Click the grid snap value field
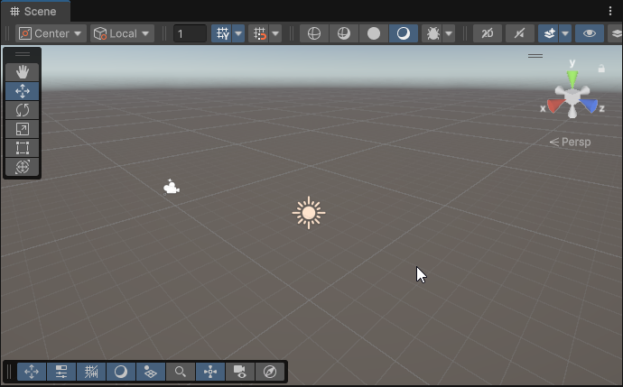The image size is (623, 387). (190, 33)
